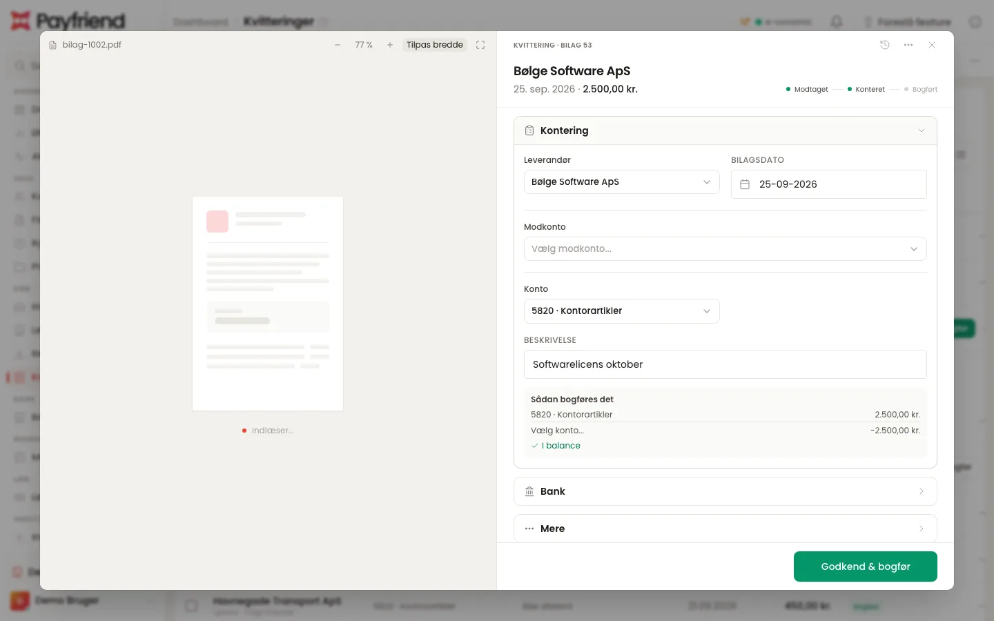Click the Bølge Software ApS heading

coord(572,71)
